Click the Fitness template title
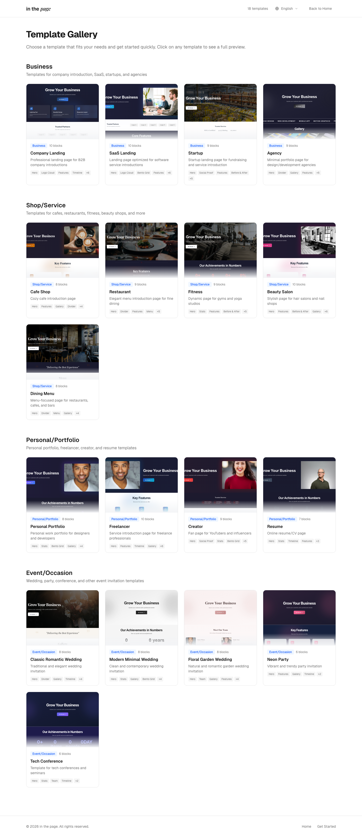This screenshot has width=362, height=837. [x=195, y=292]
